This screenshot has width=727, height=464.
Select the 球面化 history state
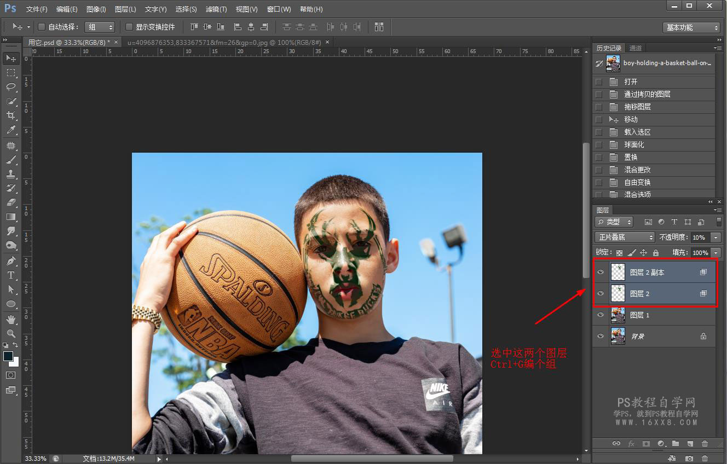coord(654,144)
